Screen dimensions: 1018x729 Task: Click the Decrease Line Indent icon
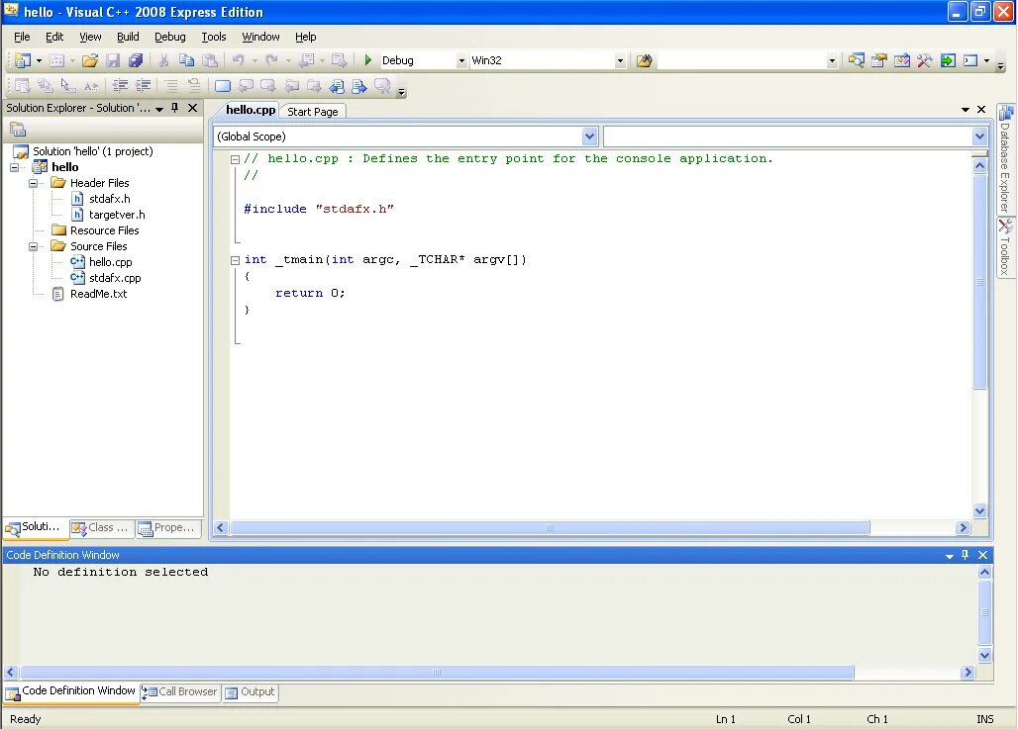[x=120, y=85]
